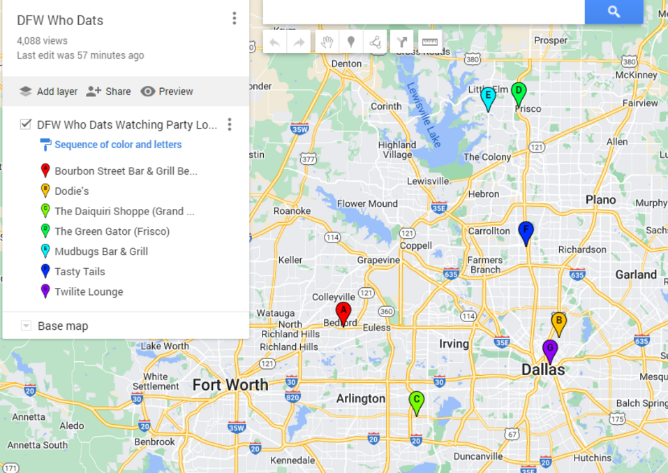Click the green D marker near Frisco

519,94
